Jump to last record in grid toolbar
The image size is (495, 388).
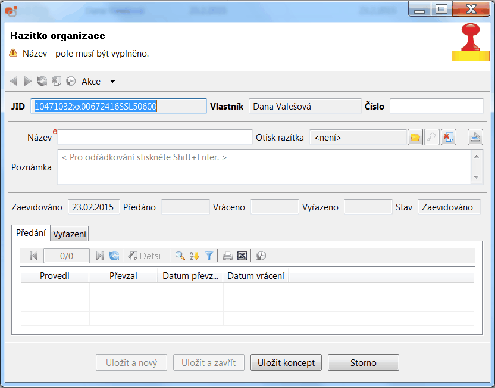100,256
